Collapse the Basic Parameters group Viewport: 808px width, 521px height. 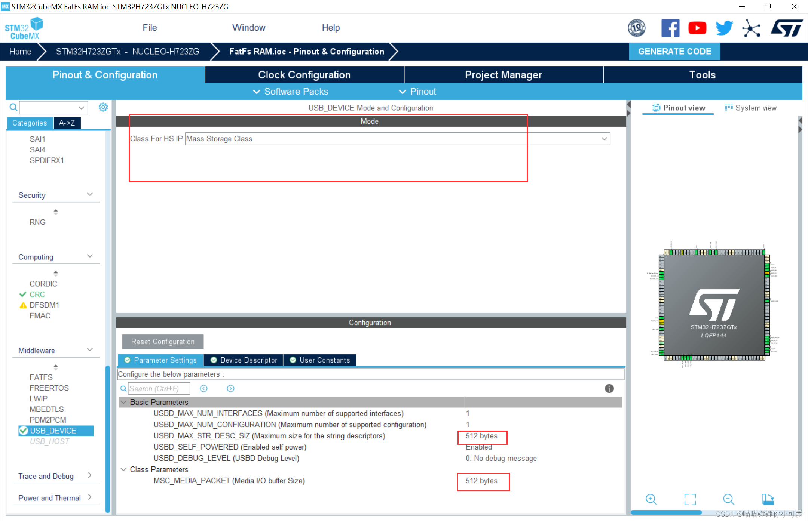tap(123, 402)
